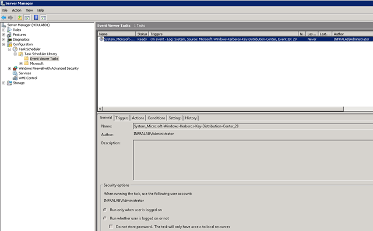Switch to the Triggers tab
The width and height of the screenshot is (373, 231).
tap(122, 118)
